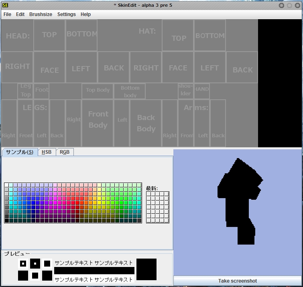
Task: Click the arms Back skin region
Action: click(x=218, y=123)
